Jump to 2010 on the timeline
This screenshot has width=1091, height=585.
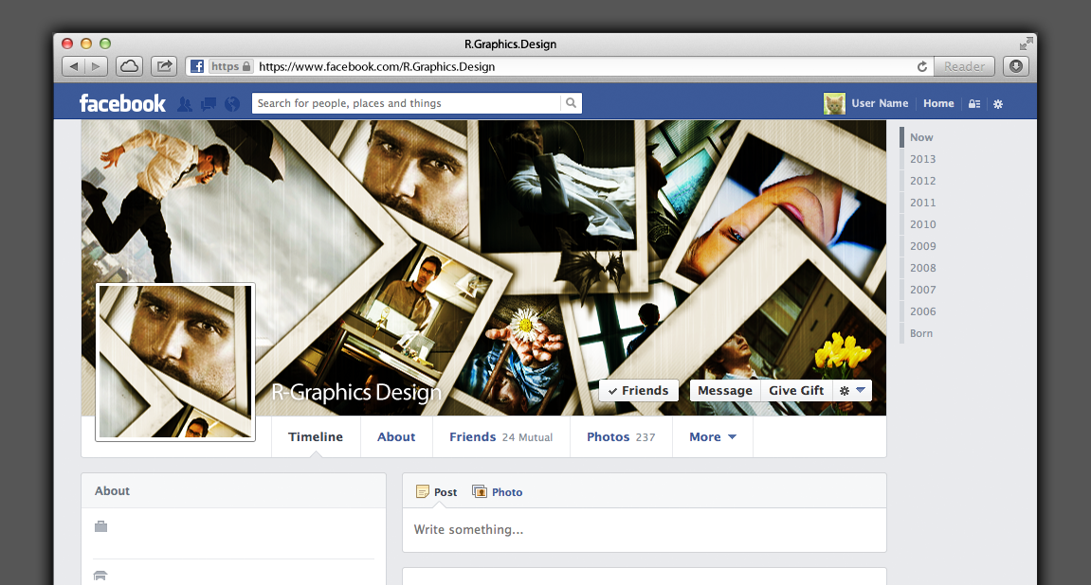click(x=922, y=224)
